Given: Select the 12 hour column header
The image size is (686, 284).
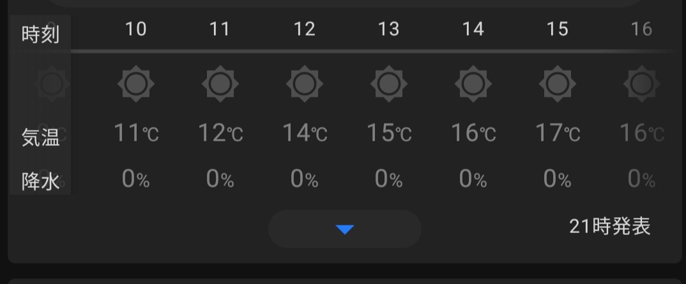Looking at the screenshot, I should pyautogui.click(x=305, y=29).
